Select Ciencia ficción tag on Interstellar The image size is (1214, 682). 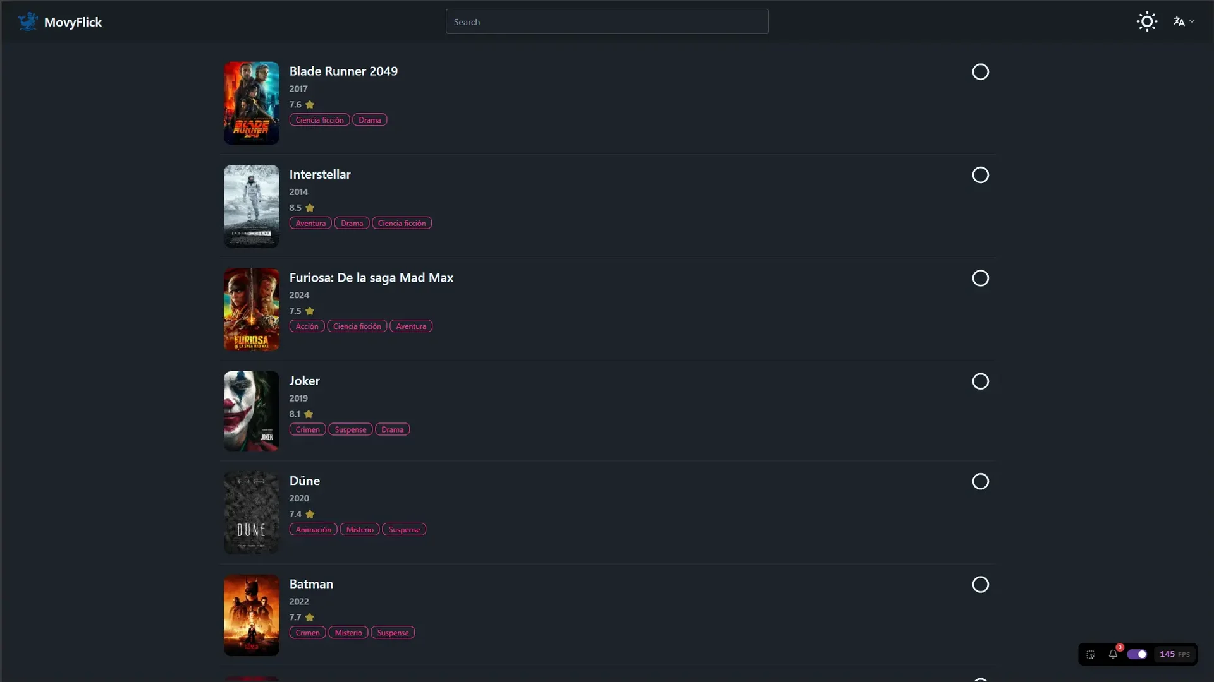point(402,223)
